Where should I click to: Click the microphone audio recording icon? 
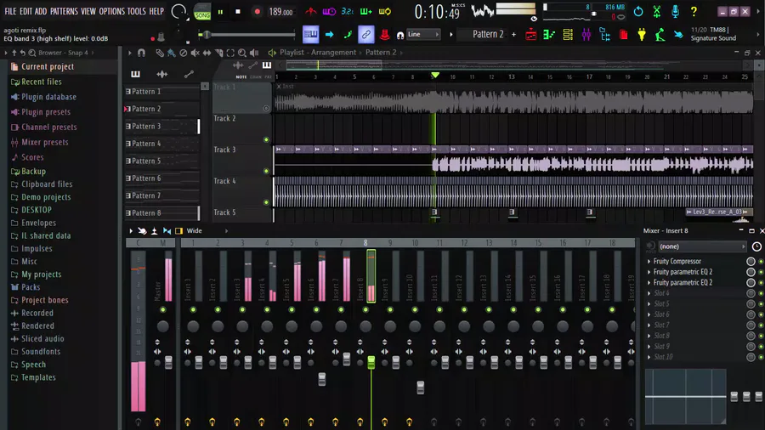(x=675, y=11)
